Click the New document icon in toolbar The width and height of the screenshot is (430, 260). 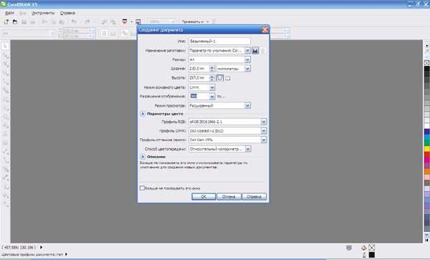point(6,22)
